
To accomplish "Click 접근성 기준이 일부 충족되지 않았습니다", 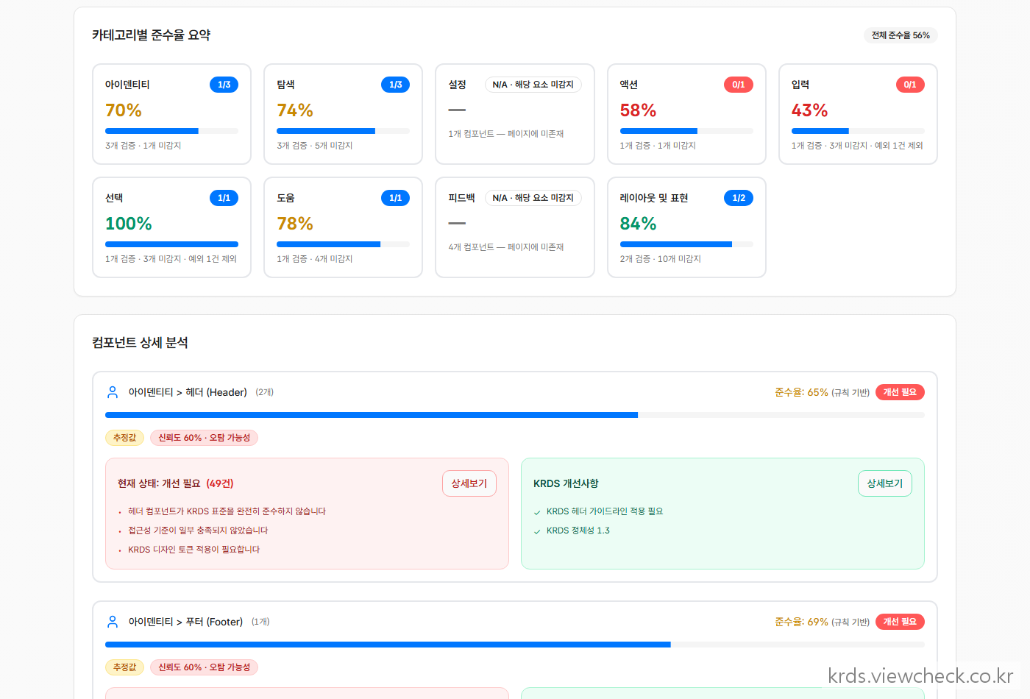I will point(198,531).
